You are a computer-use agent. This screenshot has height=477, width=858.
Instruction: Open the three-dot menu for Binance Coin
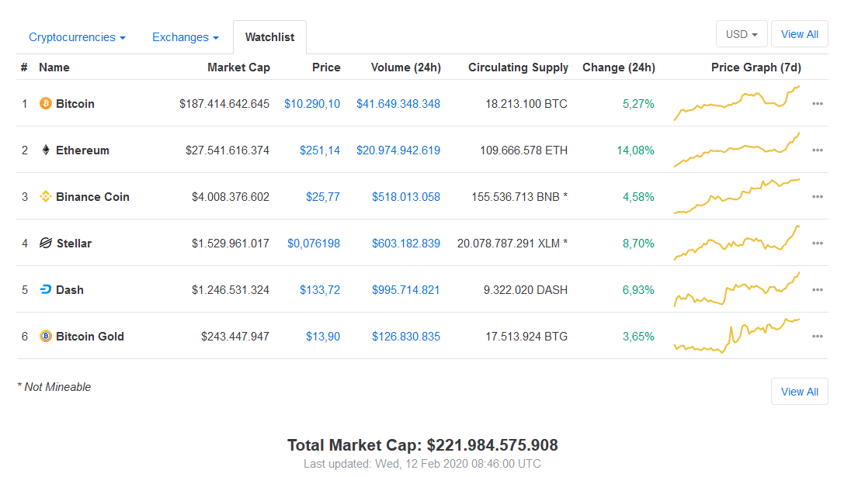(x=818, y=197)
